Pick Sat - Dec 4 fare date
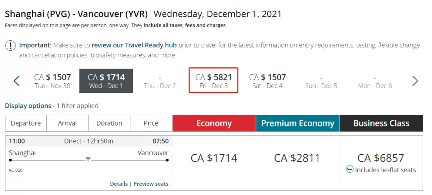 point(267,81)
